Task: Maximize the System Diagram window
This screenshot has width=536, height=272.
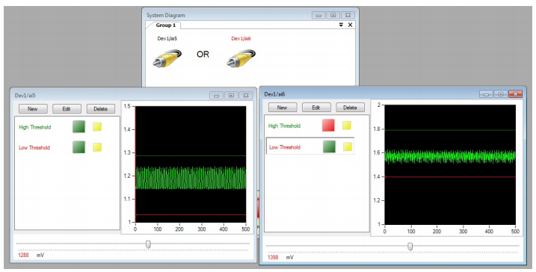Action: 333,16
